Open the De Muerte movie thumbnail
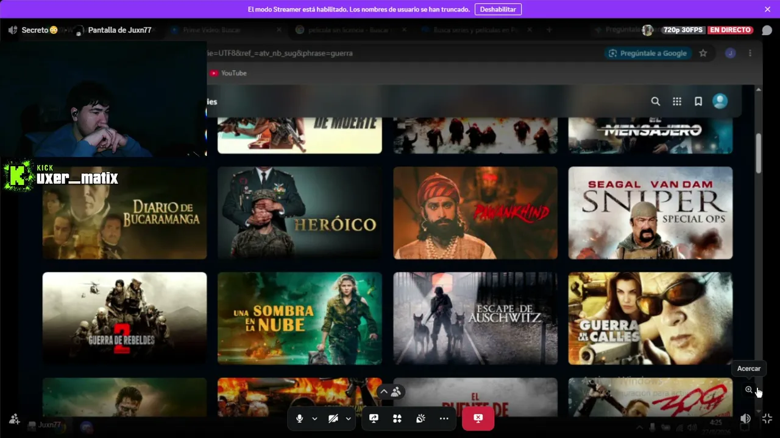Viewport: 780px width, 438px height. pos(300,135)
